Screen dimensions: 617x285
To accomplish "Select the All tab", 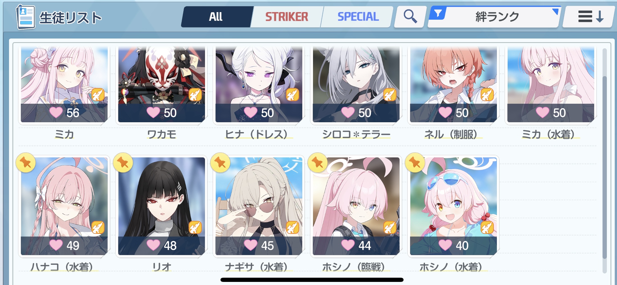I will click(216, 17).
